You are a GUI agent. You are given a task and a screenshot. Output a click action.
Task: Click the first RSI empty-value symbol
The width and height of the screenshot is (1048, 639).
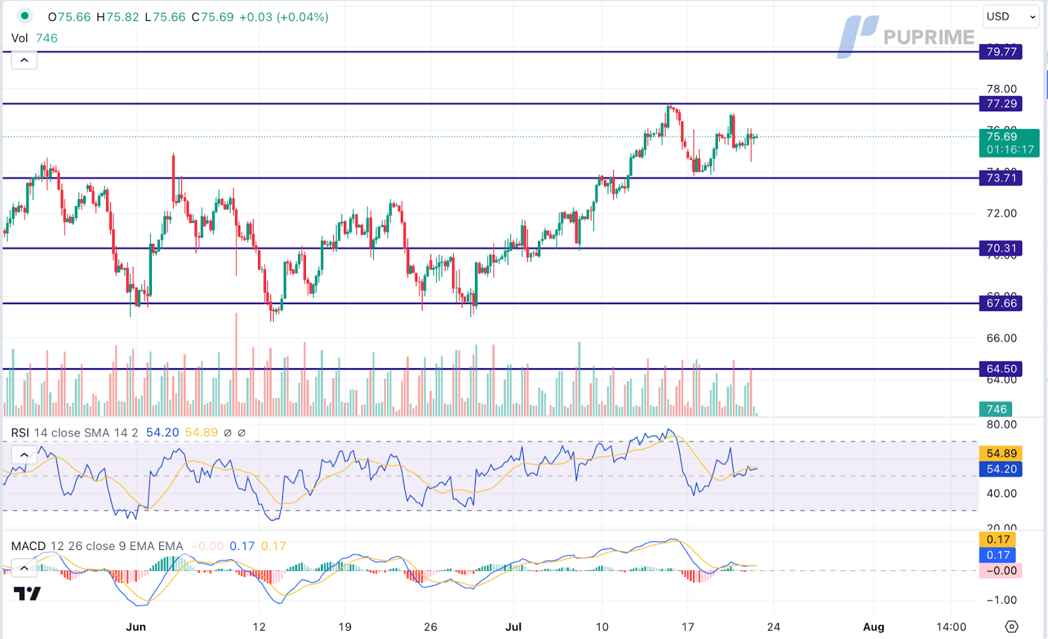[x=228, y=433]
